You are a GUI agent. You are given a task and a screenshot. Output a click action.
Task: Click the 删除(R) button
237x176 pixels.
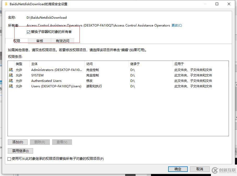point(39,142)
